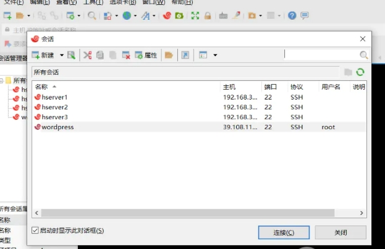Click the 关闭 close button

[341, 232]
